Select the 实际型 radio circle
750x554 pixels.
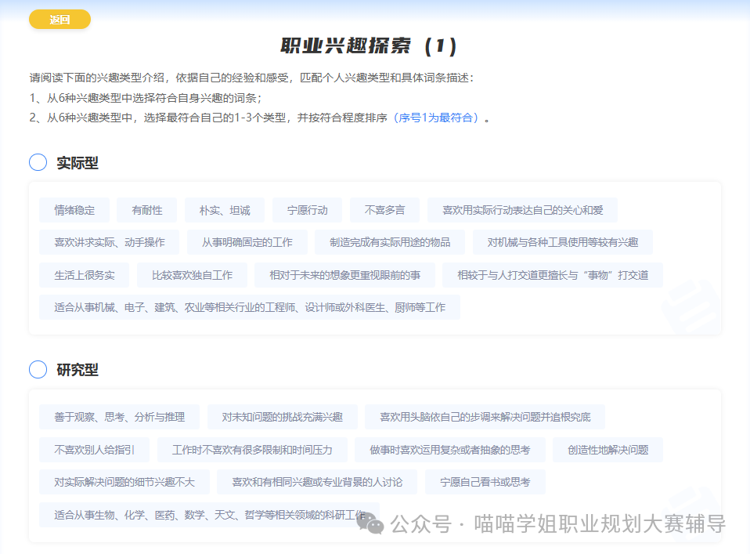coord(38,162)
